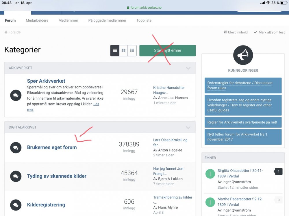This screenshot has height=216, width=289.
Task: Collapse the DIGITALARKIVET category section
Action: click(x=188, y=128)
